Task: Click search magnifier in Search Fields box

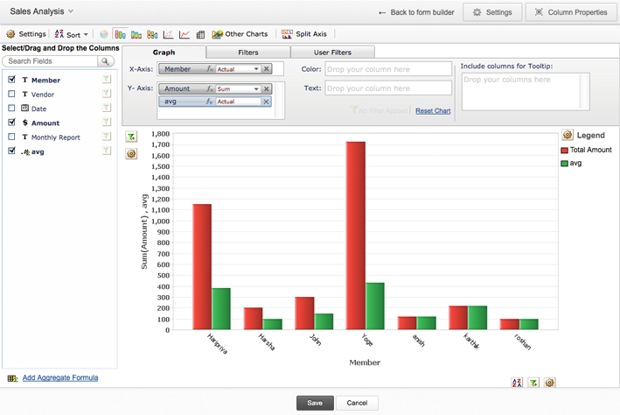Action: pyautogui.click(x=106, y=62)
